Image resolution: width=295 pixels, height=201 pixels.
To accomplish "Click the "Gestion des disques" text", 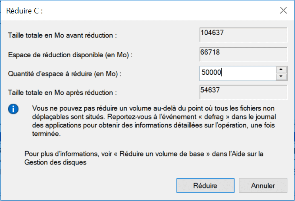I will [55, 163].
